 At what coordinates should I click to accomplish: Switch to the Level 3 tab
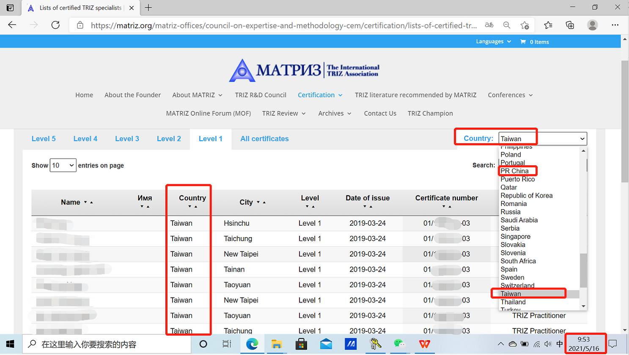[x=127, y=139]
